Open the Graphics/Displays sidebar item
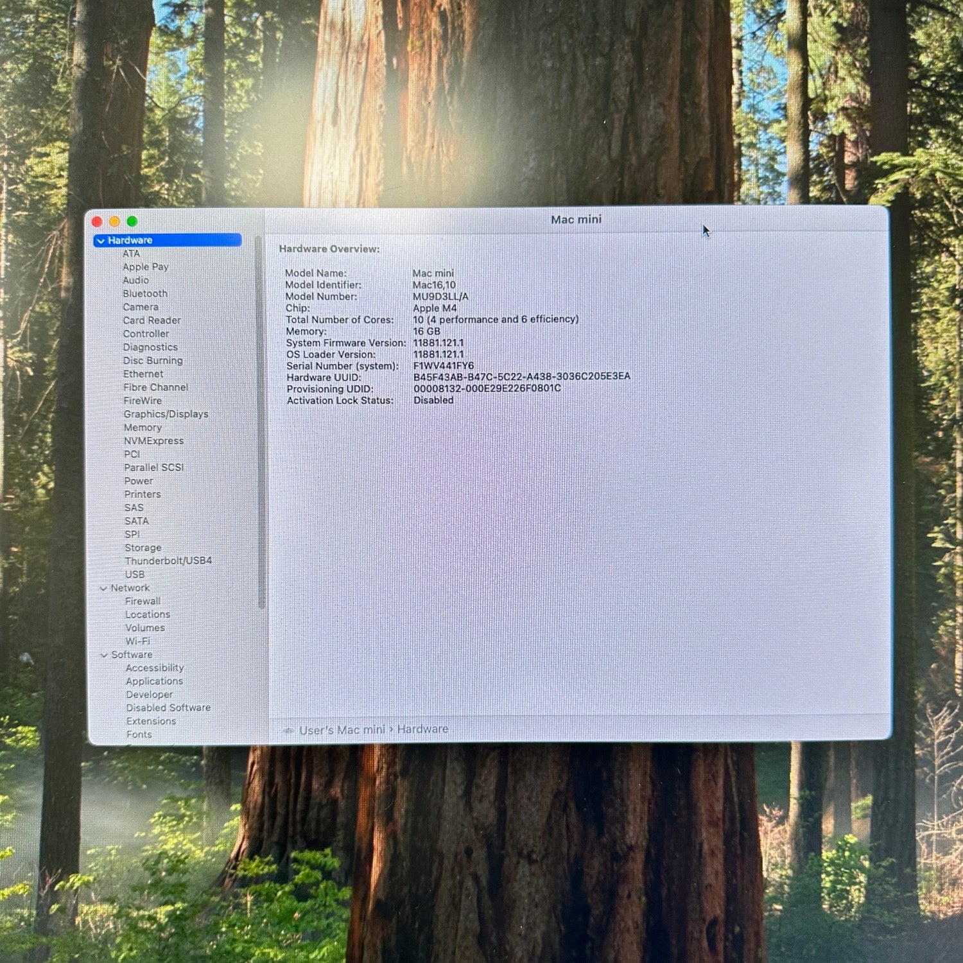 pos(166,414)
